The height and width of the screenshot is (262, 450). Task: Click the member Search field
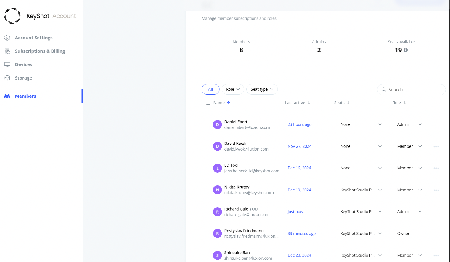coord(411,90)
